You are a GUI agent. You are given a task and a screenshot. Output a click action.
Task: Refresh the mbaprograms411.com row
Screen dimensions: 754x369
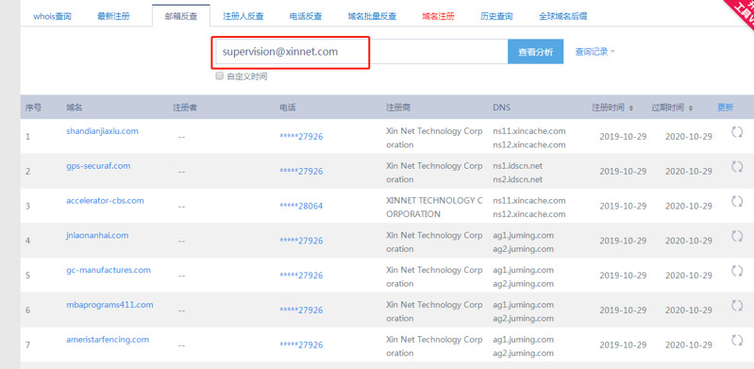point(737,306)
